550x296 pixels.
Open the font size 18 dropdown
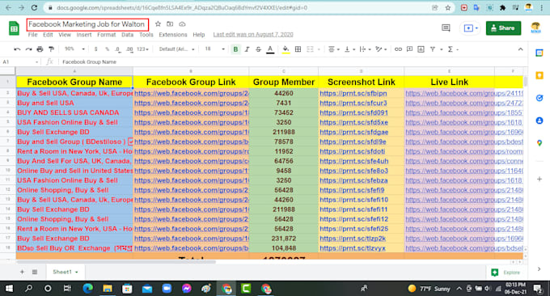click(214, 49)
